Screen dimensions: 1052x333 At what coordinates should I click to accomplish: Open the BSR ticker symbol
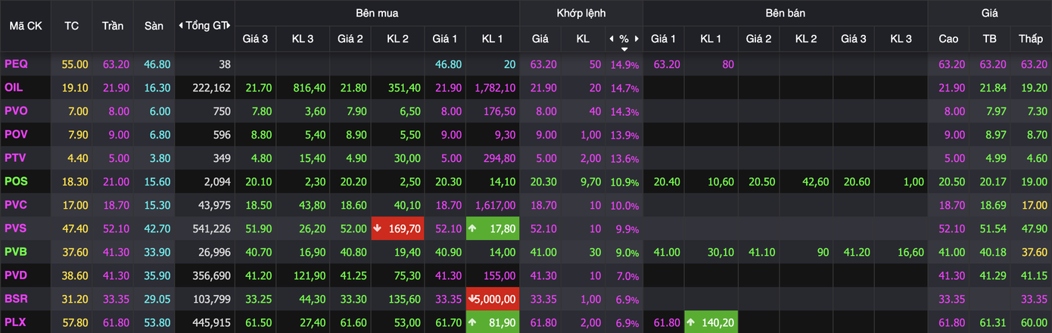(x=16, y=299)
